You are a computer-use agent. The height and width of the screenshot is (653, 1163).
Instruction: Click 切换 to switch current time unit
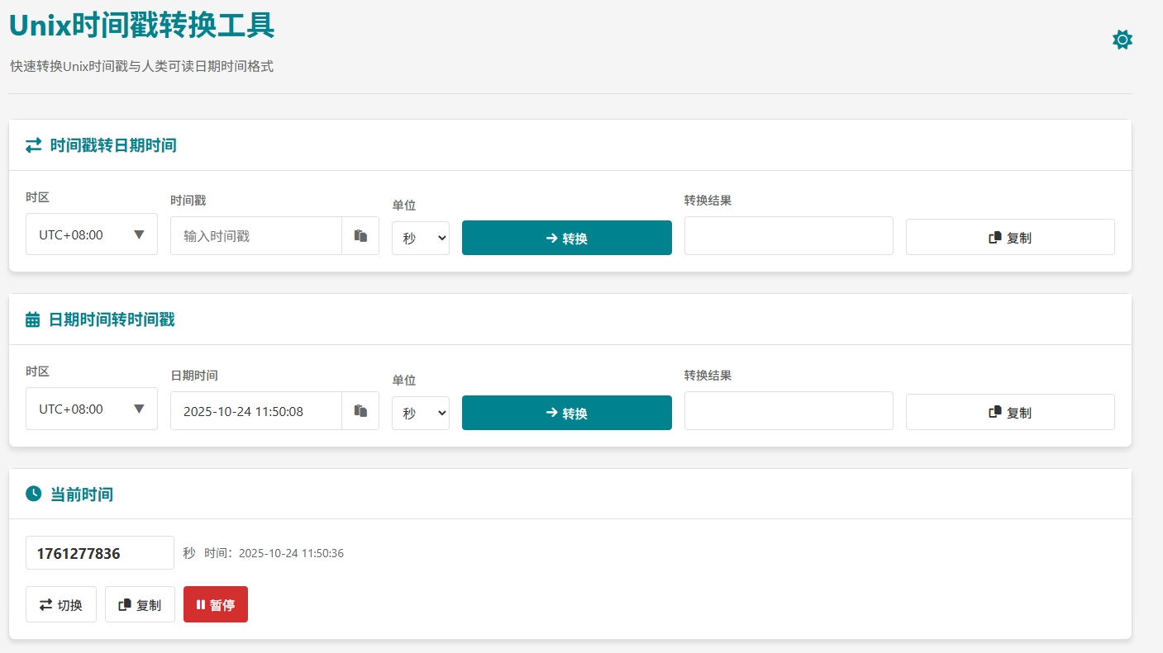[x=61, y=604]
